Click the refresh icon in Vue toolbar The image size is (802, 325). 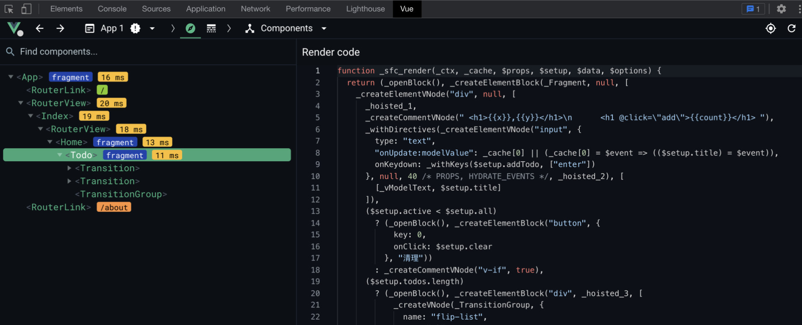[792, 28]
